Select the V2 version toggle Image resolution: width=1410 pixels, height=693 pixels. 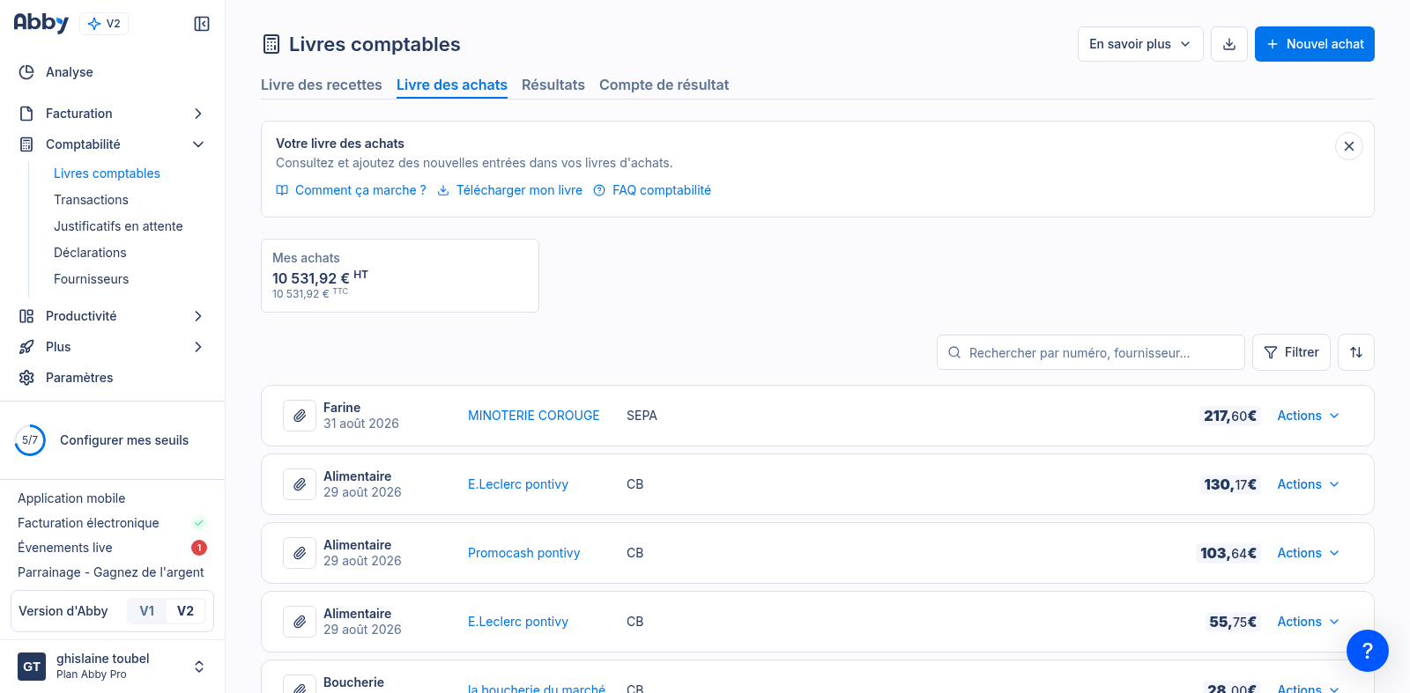click(185, 611)
